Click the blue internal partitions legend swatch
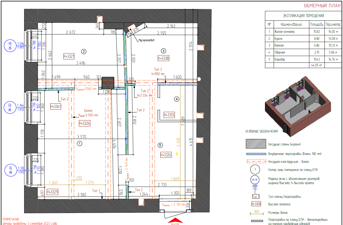Viewport: 343px width, 225px height. (255, 154)
